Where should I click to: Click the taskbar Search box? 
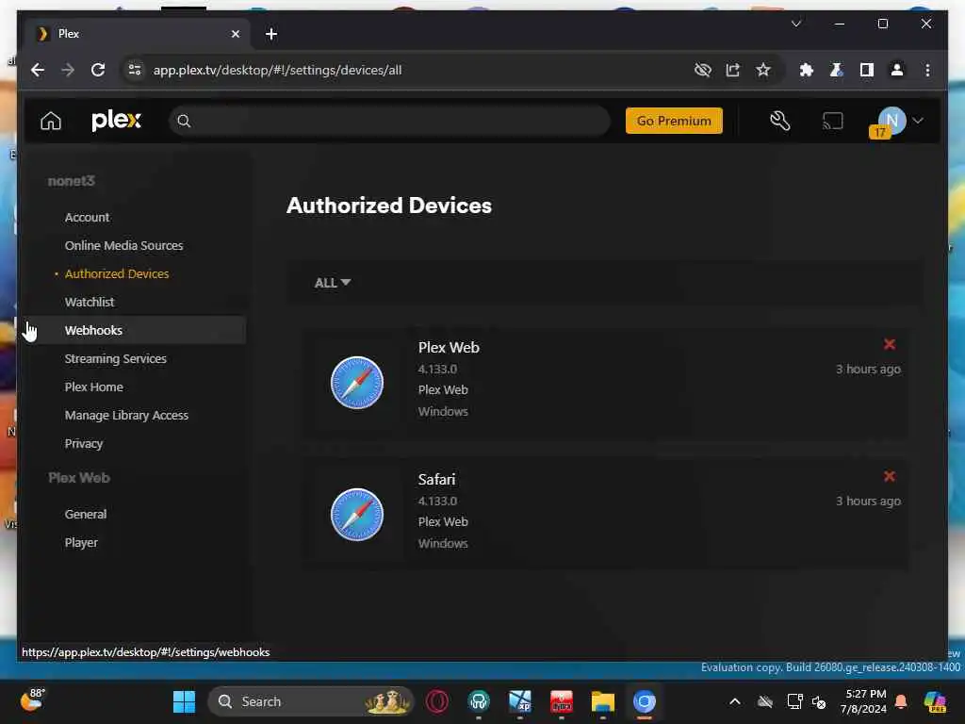(x=311, y=701)
